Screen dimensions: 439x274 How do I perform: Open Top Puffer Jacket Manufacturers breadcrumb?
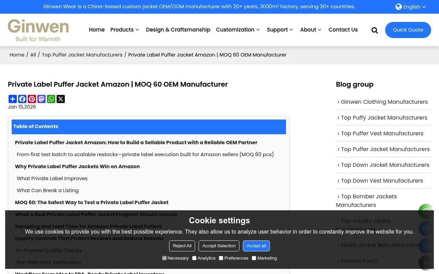pos(82,55)
